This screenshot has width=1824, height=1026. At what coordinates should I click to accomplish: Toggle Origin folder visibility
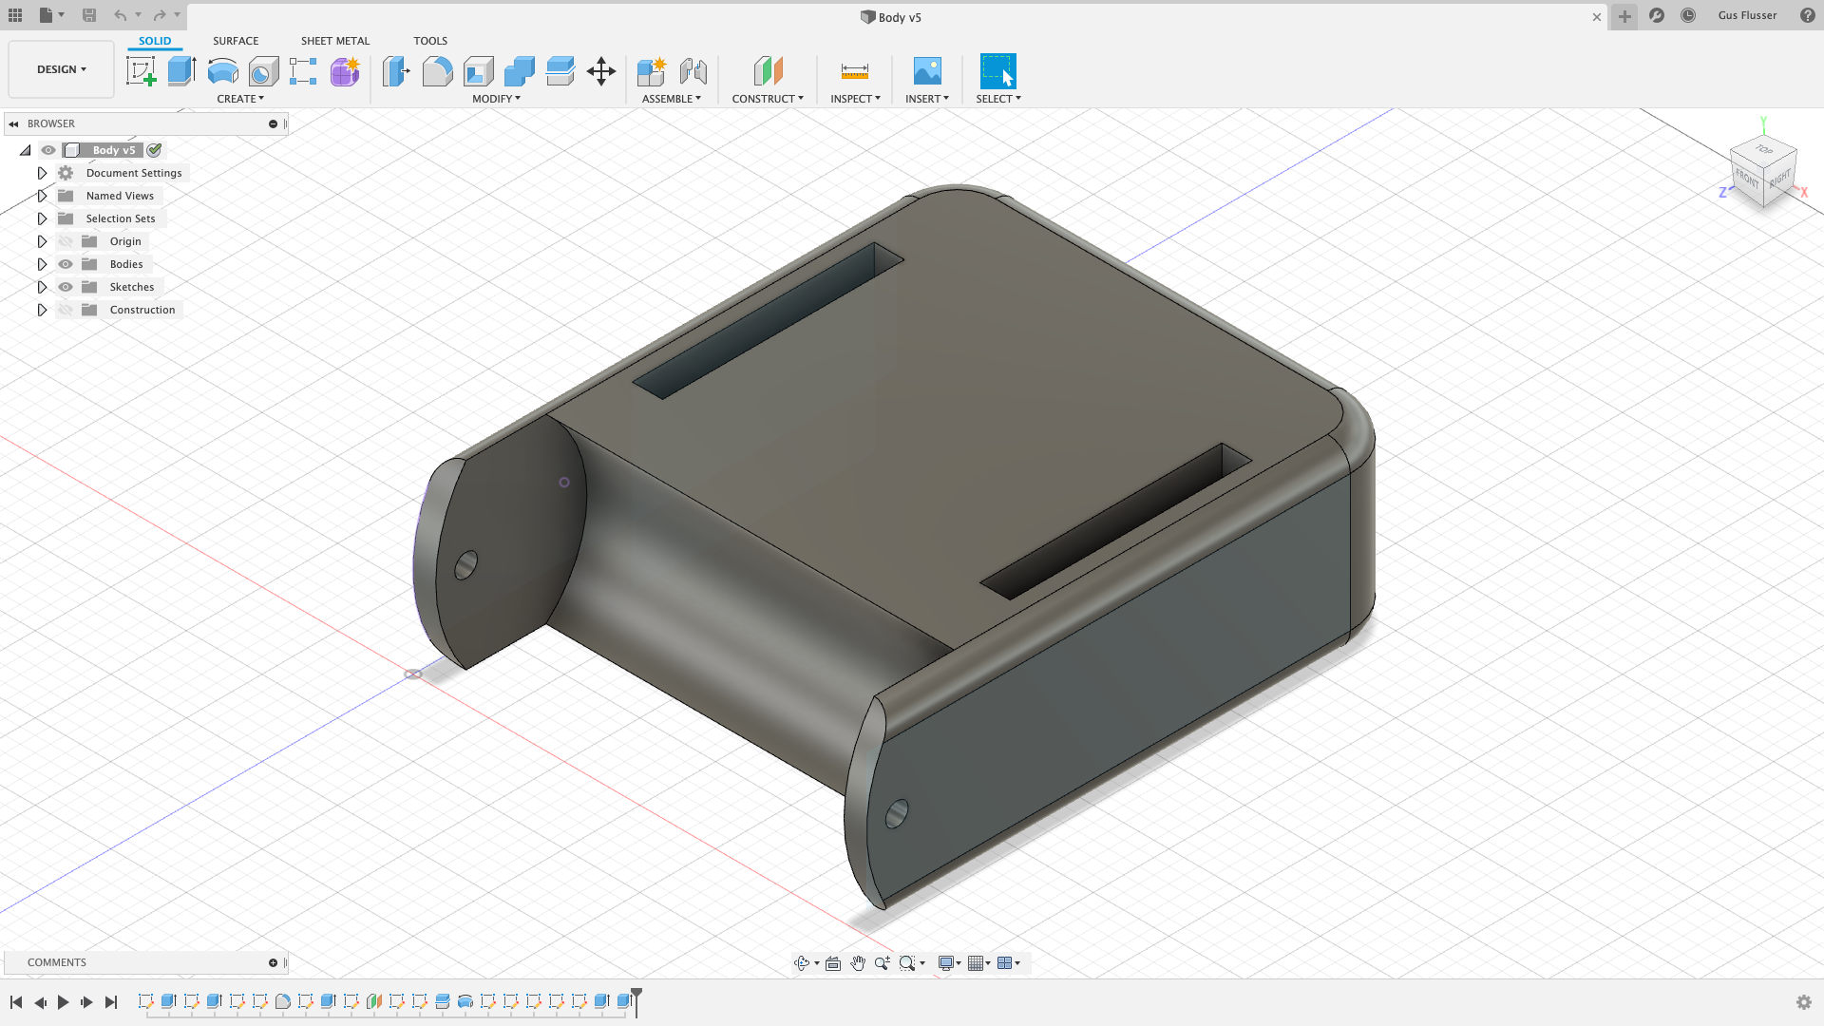click(x=66, y=240)
